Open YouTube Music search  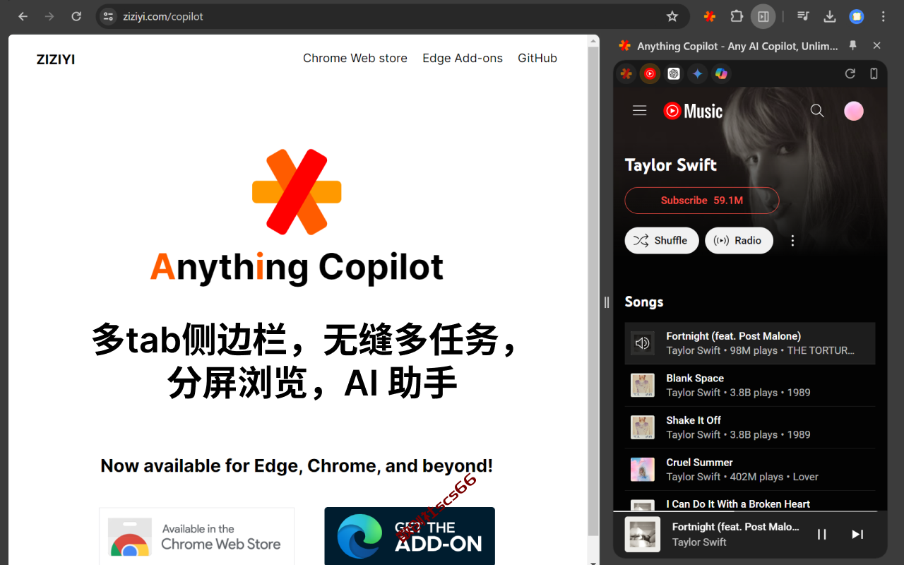(x=817, y=111)
